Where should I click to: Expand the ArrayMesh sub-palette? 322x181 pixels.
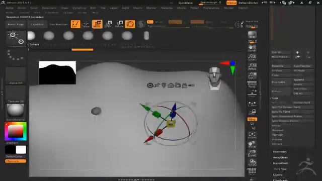click(x=280, y=157)
